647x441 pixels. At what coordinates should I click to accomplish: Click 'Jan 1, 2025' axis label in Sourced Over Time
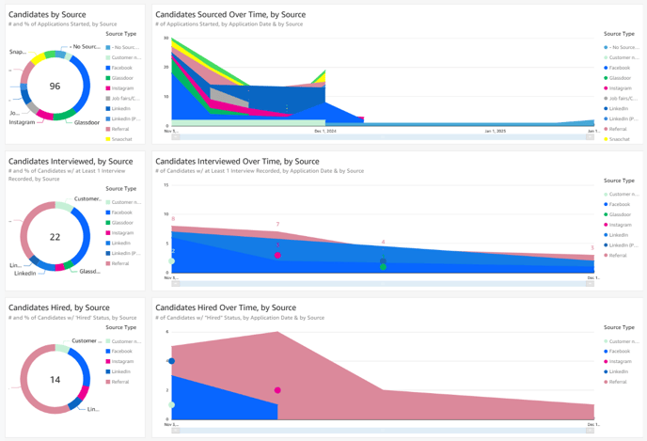[x=496, y=132]
